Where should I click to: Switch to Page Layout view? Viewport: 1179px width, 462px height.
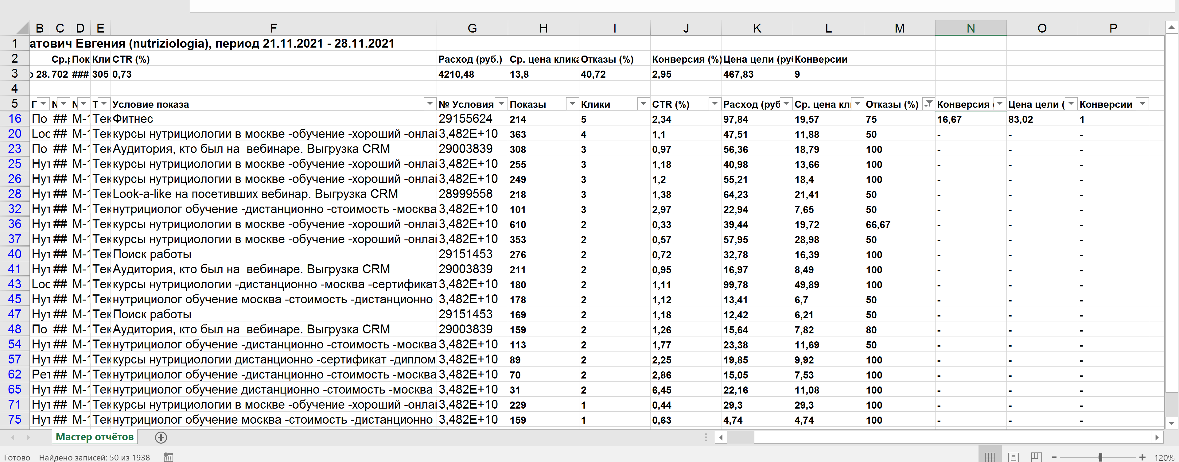[1013, 456]
